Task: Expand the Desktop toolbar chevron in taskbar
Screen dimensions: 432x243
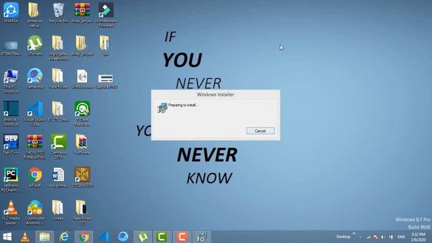Action: tap(354, 234)
